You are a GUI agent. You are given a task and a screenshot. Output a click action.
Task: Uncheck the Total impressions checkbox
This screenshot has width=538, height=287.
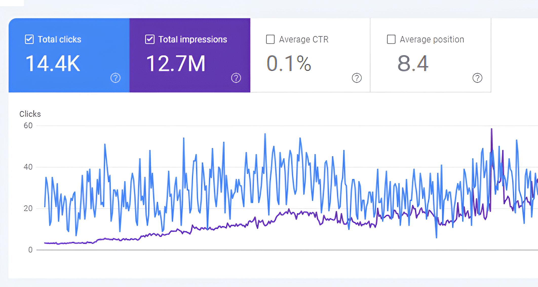click(150, 39)
